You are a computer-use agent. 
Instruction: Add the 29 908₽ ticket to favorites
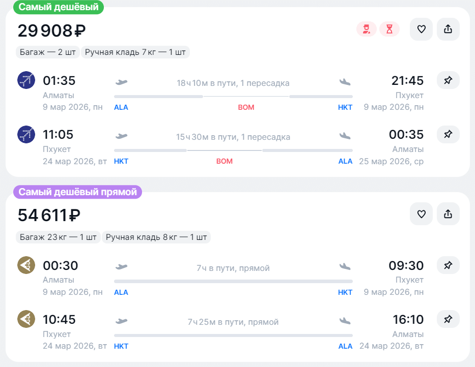click(421, 29)
